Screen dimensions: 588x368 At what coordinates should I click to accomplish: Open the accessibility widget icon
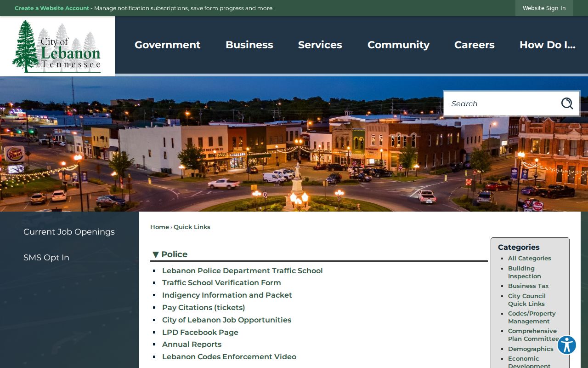[x=567, y=345]
